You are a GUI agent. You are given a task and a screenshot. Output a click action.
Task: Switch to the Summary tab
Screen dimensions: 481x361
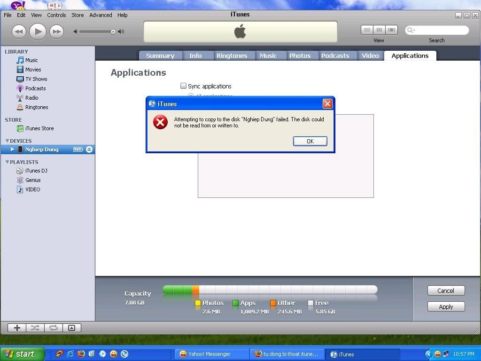pos(160,56)
